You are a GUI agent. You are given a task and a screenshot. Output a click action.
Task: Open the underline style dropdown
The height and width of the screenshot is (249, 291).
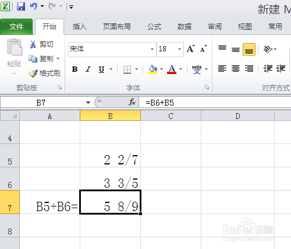coord(111,69)
